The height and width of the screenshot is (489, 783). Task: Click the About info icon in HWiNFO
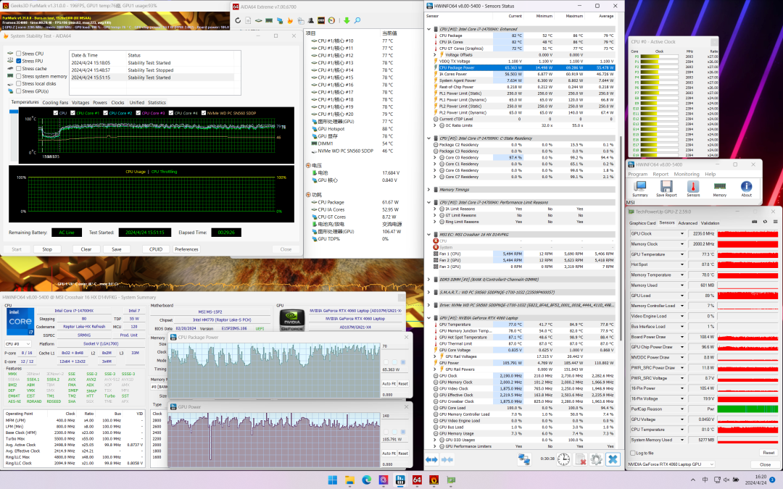(x=746, y=187)
